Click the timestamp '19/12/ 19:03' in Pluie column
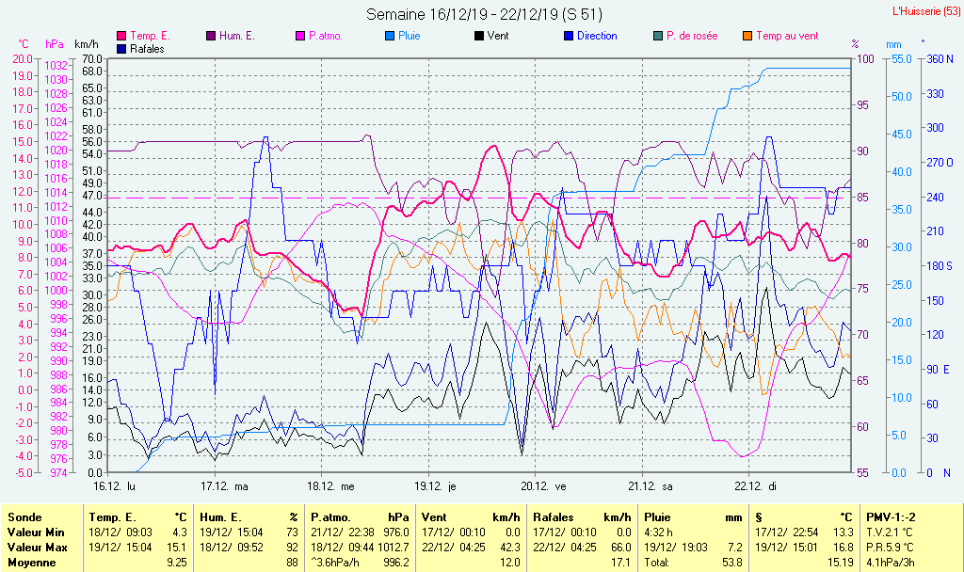Screen dimensions: 964x572 coord(676,548)
